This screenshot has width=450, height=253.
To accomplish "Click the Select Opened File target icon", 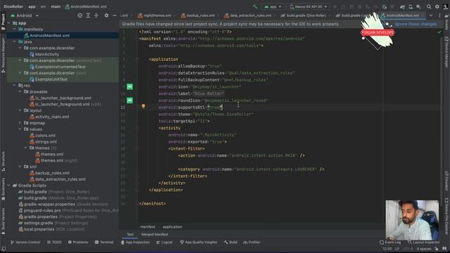I will point(79,15).
